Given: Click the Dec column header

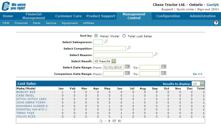Looking at the screenshot, I should 190,88.
